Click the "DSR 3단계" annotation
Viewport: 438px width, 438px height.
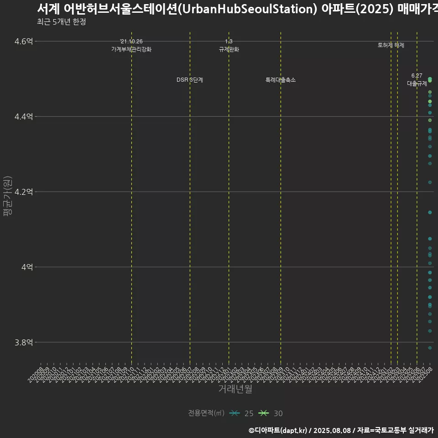tap(190, 80)
